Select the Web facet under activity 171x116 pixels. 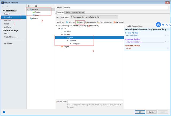[x=36, y=15]
